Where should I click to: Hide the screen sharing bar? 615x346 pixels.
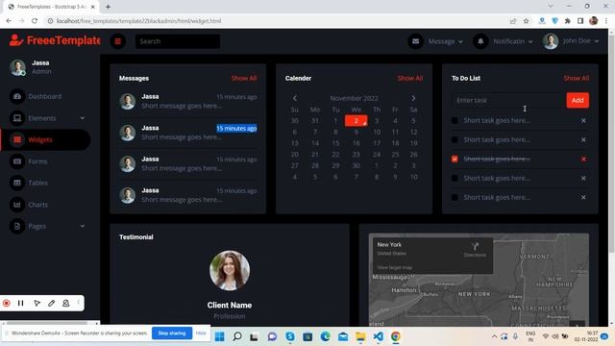pyautogui.click(x=201, y=334)
